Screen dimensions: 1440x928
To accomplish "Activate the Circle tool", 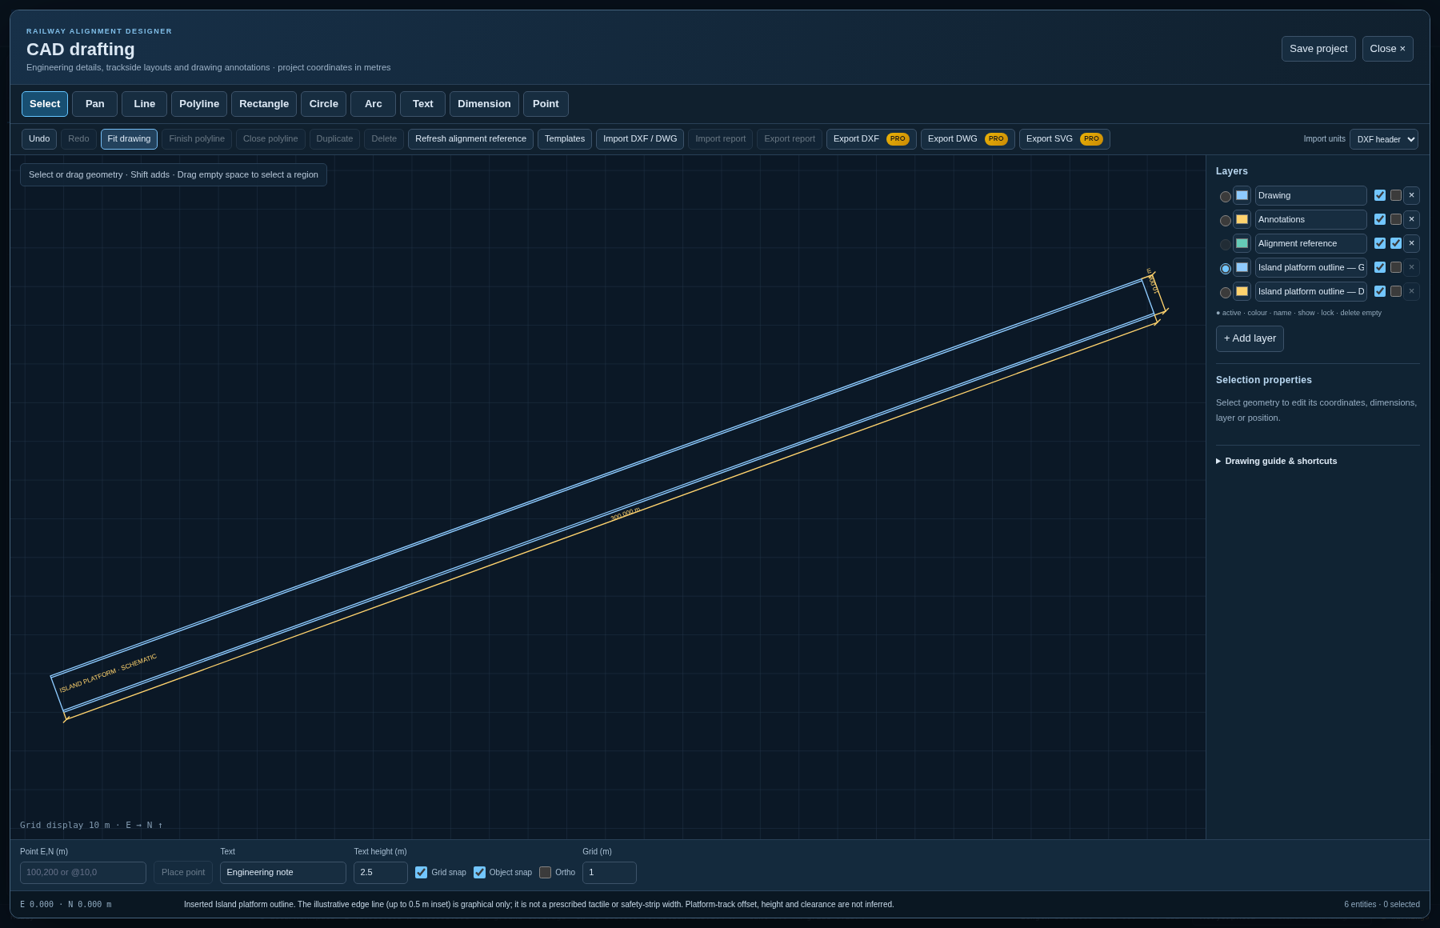I will [324, 104].
